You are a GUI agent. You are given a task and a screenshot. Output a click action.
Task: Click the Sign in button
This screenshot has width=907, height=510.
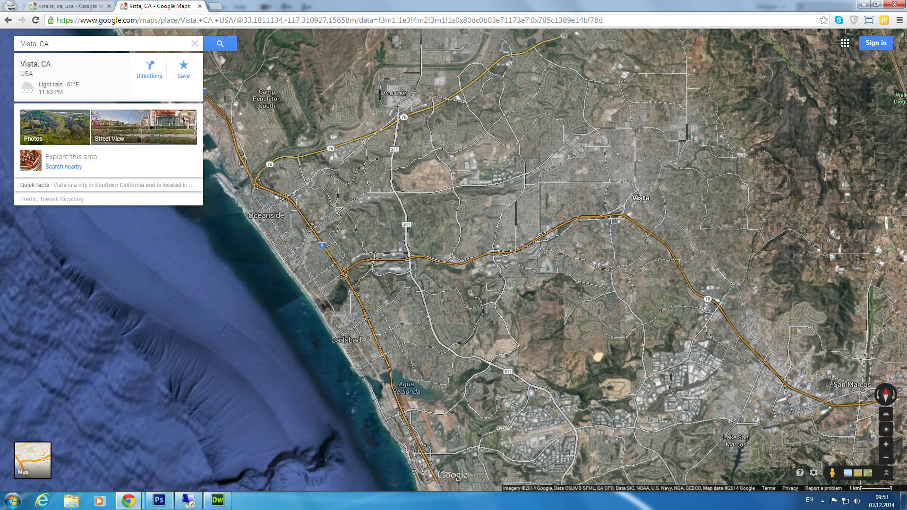click(x=876, y=43)
